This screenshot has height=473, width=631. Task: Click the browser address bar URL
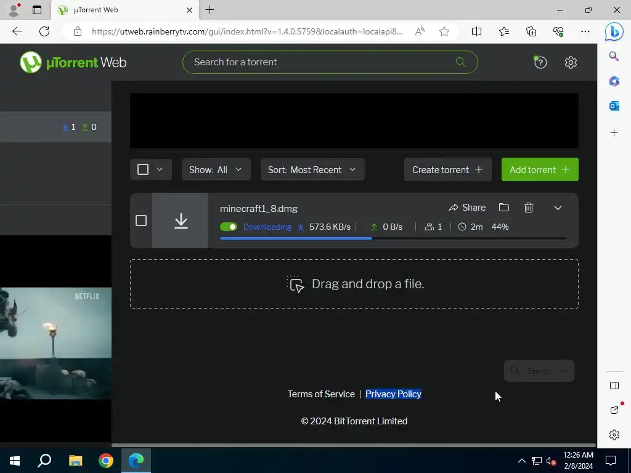[x=247, y=31]
